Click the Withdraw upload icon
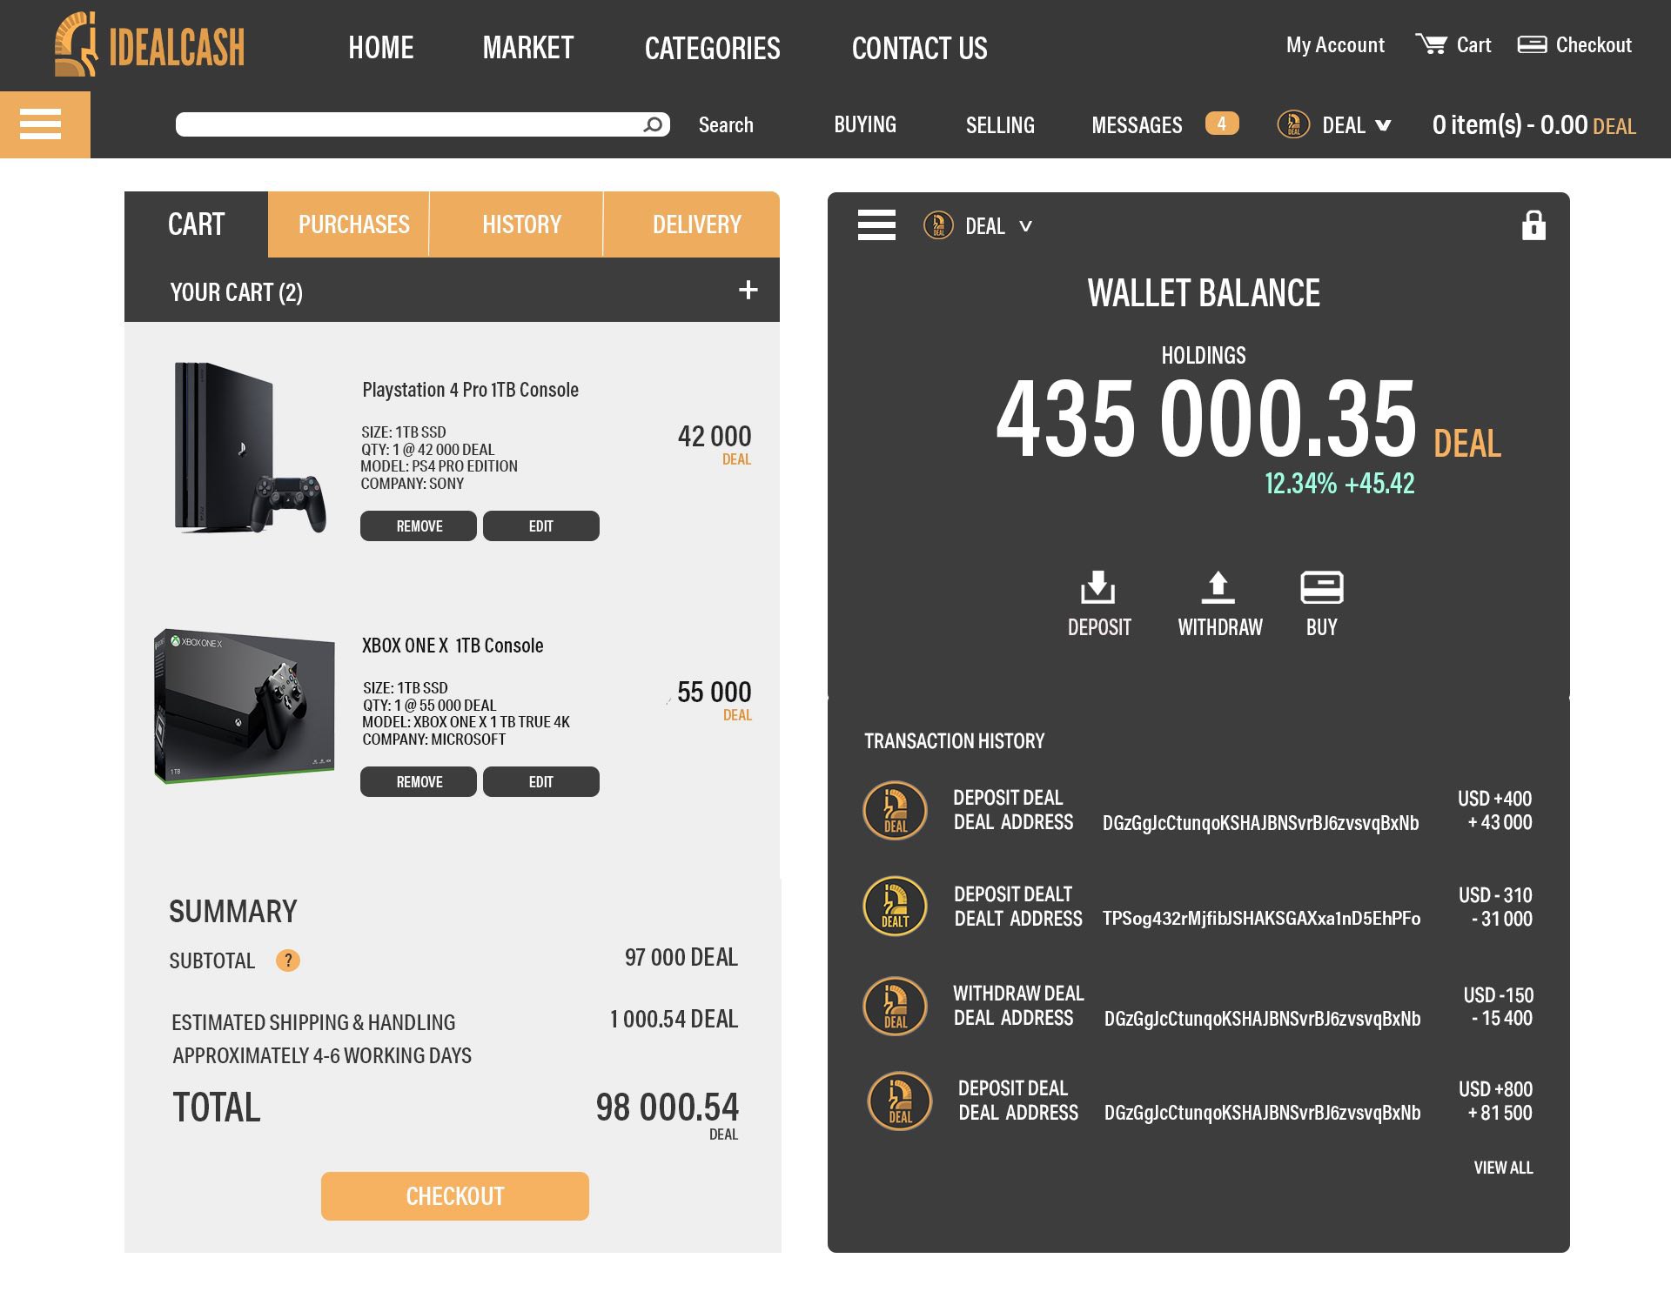 tap(1218, 587)
